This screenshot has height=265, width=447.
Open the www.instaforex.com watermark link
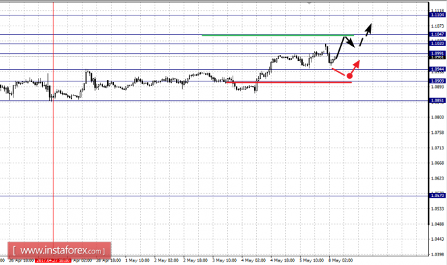tap(59, 251)
